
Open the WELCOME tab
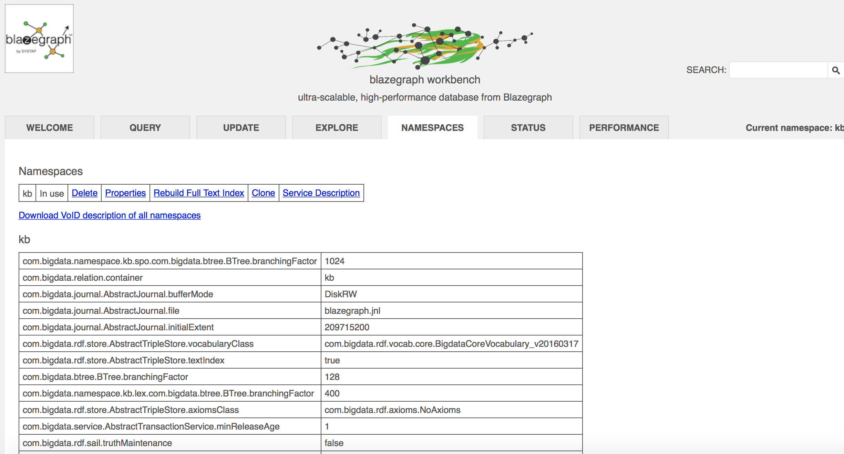[x=50, y=128]
